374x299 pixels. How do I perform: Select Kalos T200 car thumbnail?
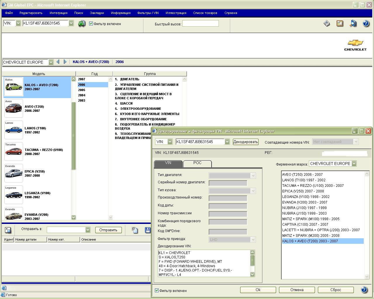[x=14, y=87]
